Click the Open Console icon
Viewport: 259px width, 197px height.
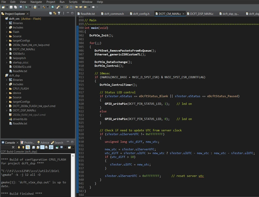coord(69,147)
